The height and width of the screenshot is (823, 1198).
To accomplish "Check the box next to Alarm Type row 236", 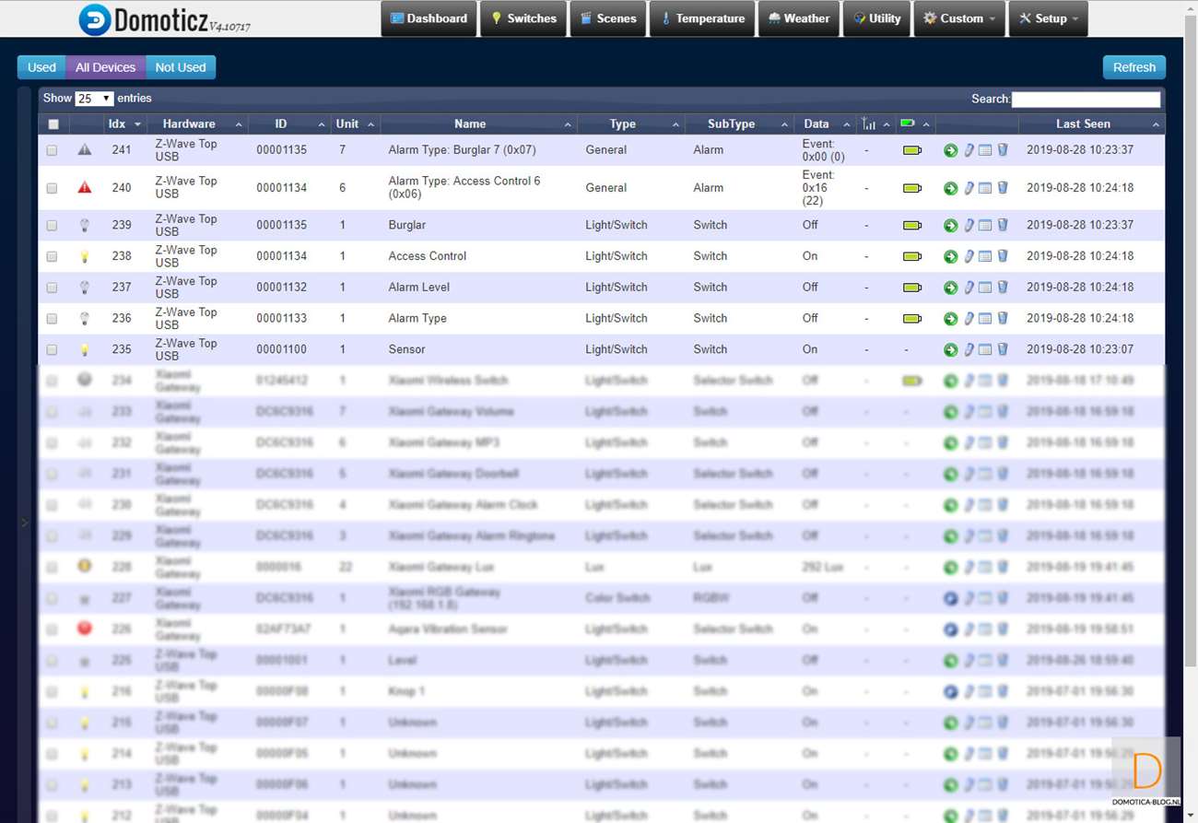I will coord(53,319).
